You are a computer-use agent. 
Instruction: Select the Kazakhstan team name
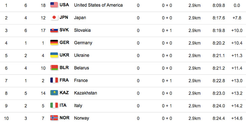point(86,93)
